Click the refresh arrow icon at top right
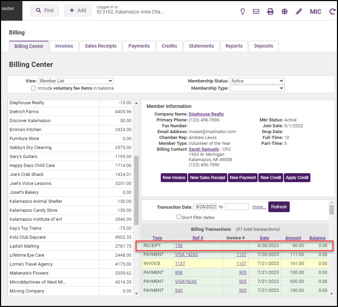The image size is (338, 307). (x=332, y=11)
